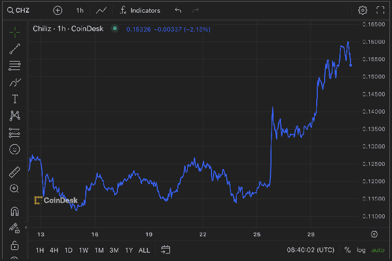Enter fullscreen chart mode
392x261 pixels.
[380, 10]
